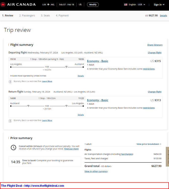This screenshot has height=189, width=169.
Task: Expand the Sign in menu
Action: click(159, 5)
